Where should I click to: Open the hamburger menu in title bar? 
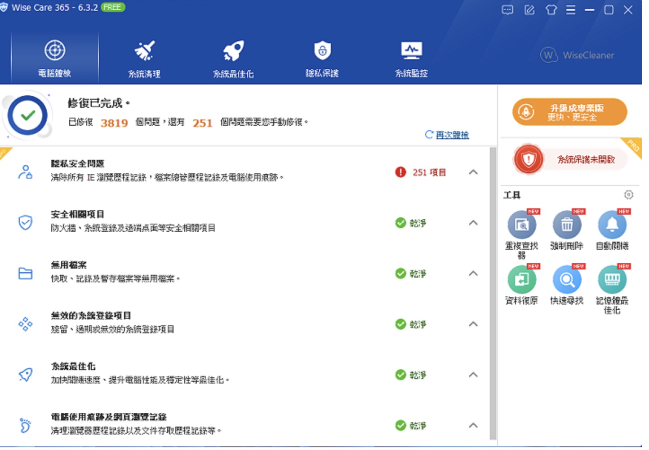point(571,10)
